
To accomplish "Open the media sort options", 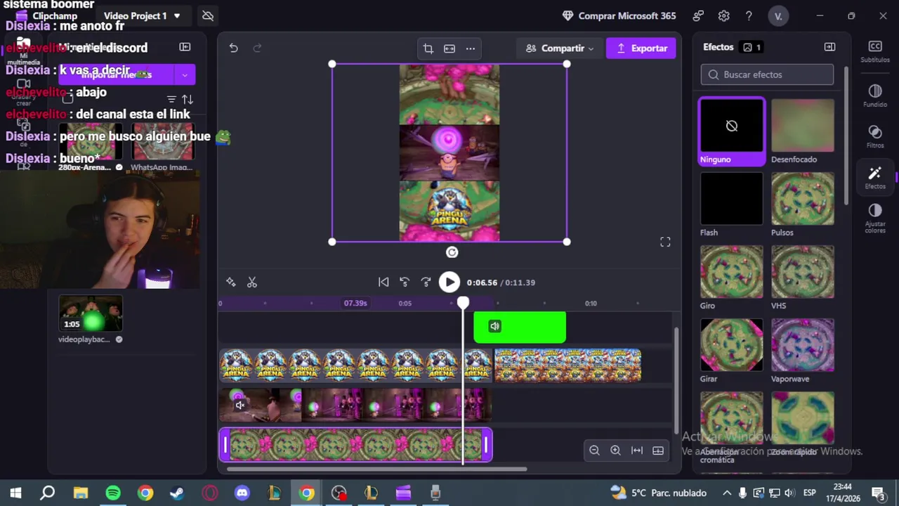I will tap(188, 99).
